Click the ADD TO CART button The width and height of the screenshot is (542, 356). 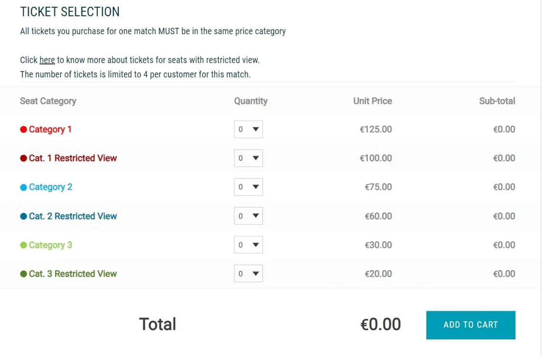[470, 325]
